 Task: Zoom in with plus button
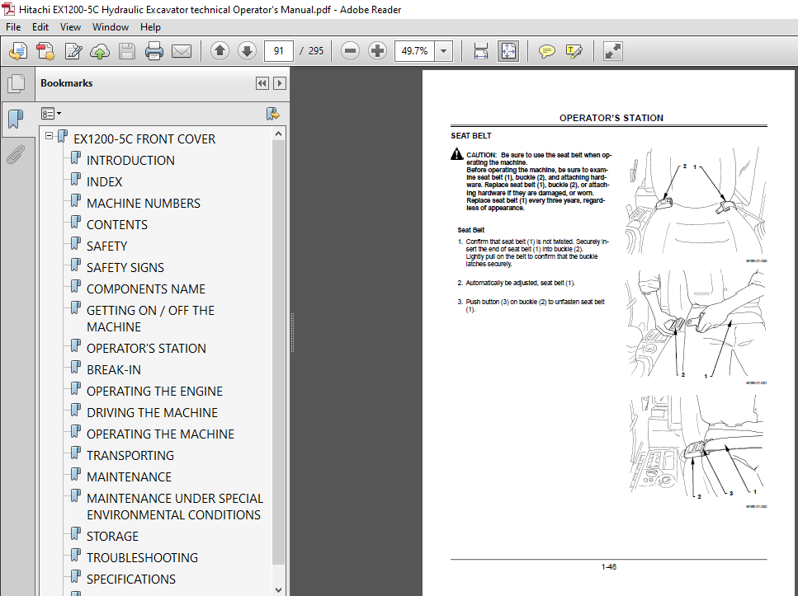point(377,51)
